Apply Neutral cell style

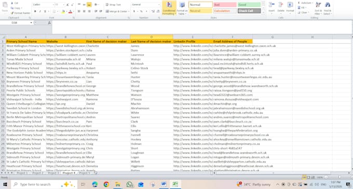point(200,11)
